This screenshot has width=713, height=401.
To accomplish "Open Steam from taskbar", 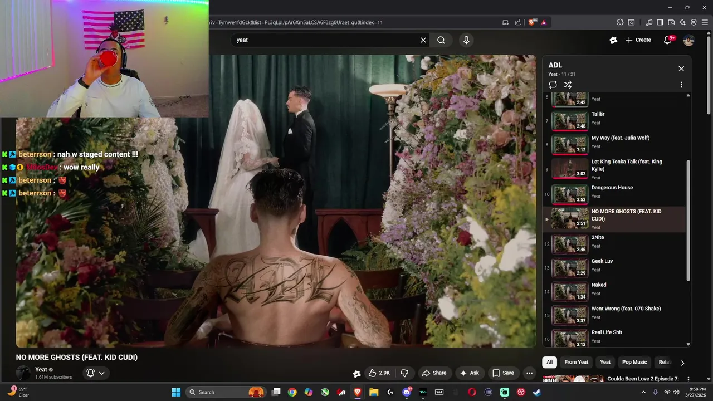I will (537, 392).
